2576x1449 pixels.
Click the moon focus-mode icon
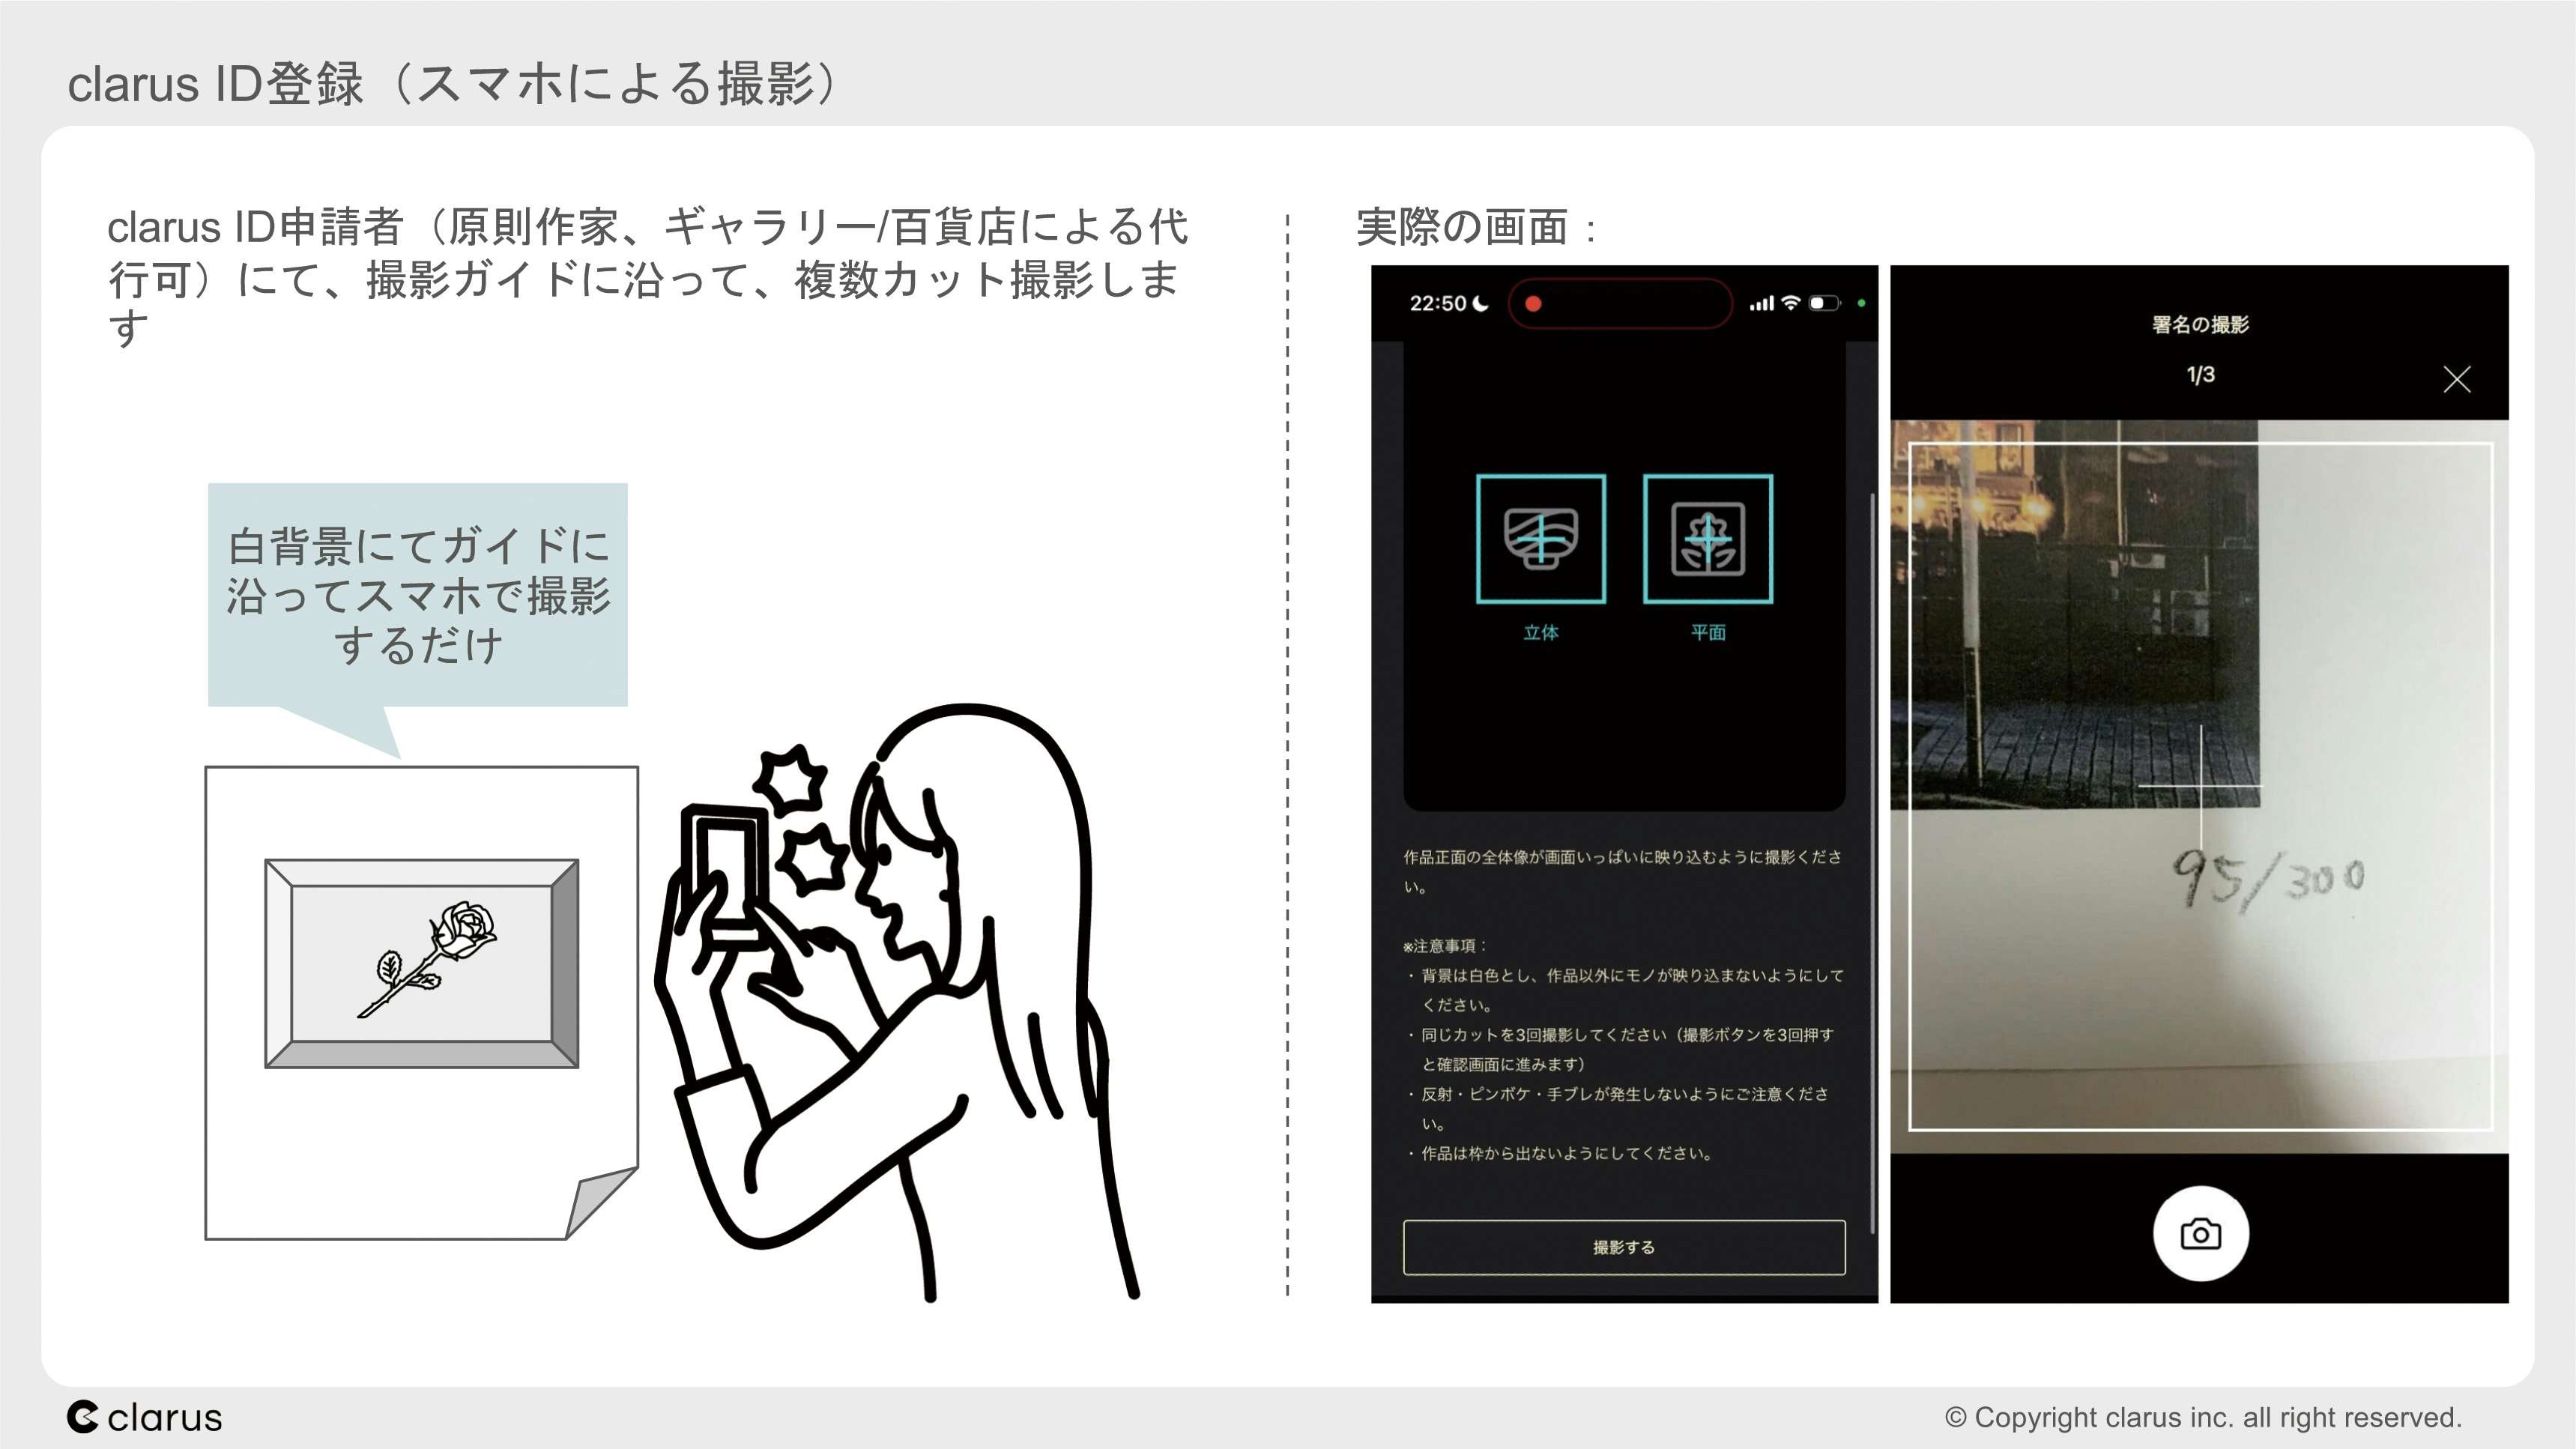click(1481, 303)
